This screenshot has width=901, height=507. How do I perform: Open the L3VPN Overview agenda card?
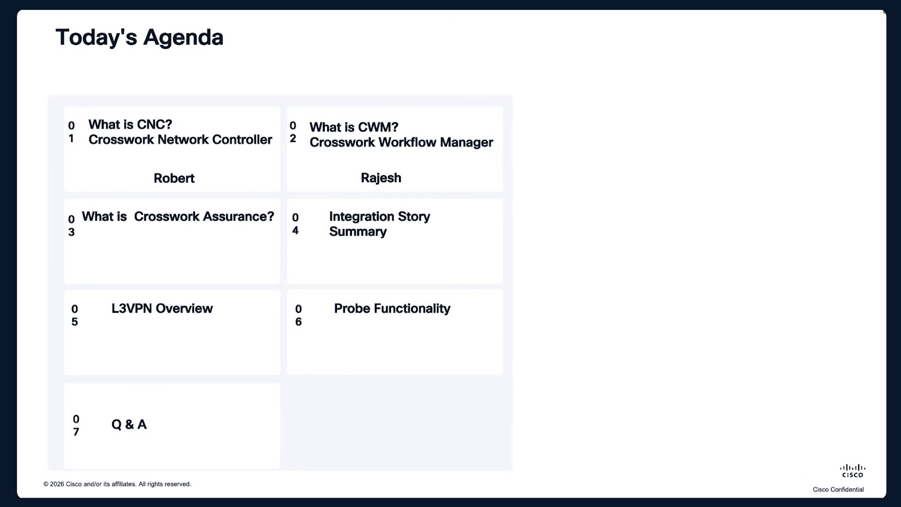coord(172,332)
